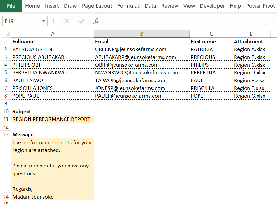This screenshot has width=277, height=204.
Task: Open the File tab
Action: pos(11,6)
